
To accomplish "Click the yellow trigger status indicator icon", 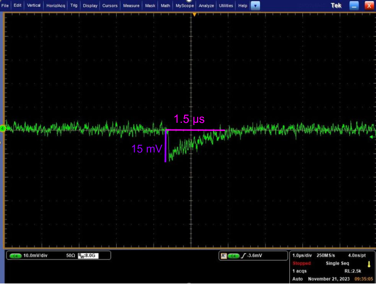I will [369, 263].
